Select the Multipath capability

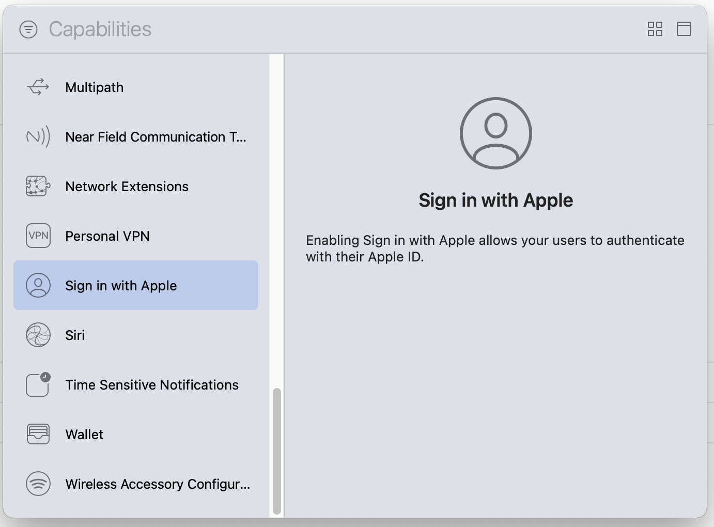coord(136,87)
